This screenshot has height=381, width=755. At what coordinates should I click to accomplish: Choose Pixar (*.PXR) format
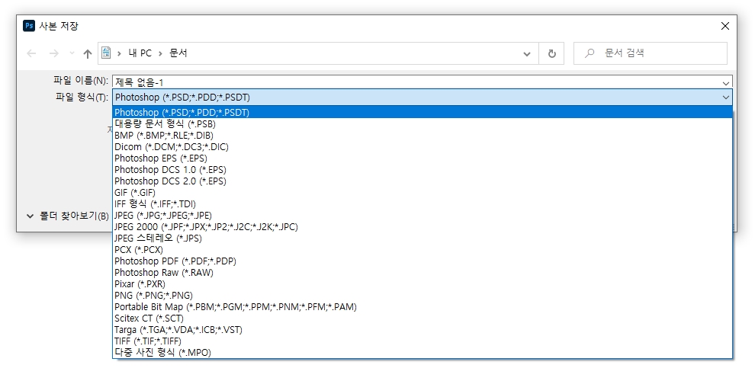click(422, 283)
